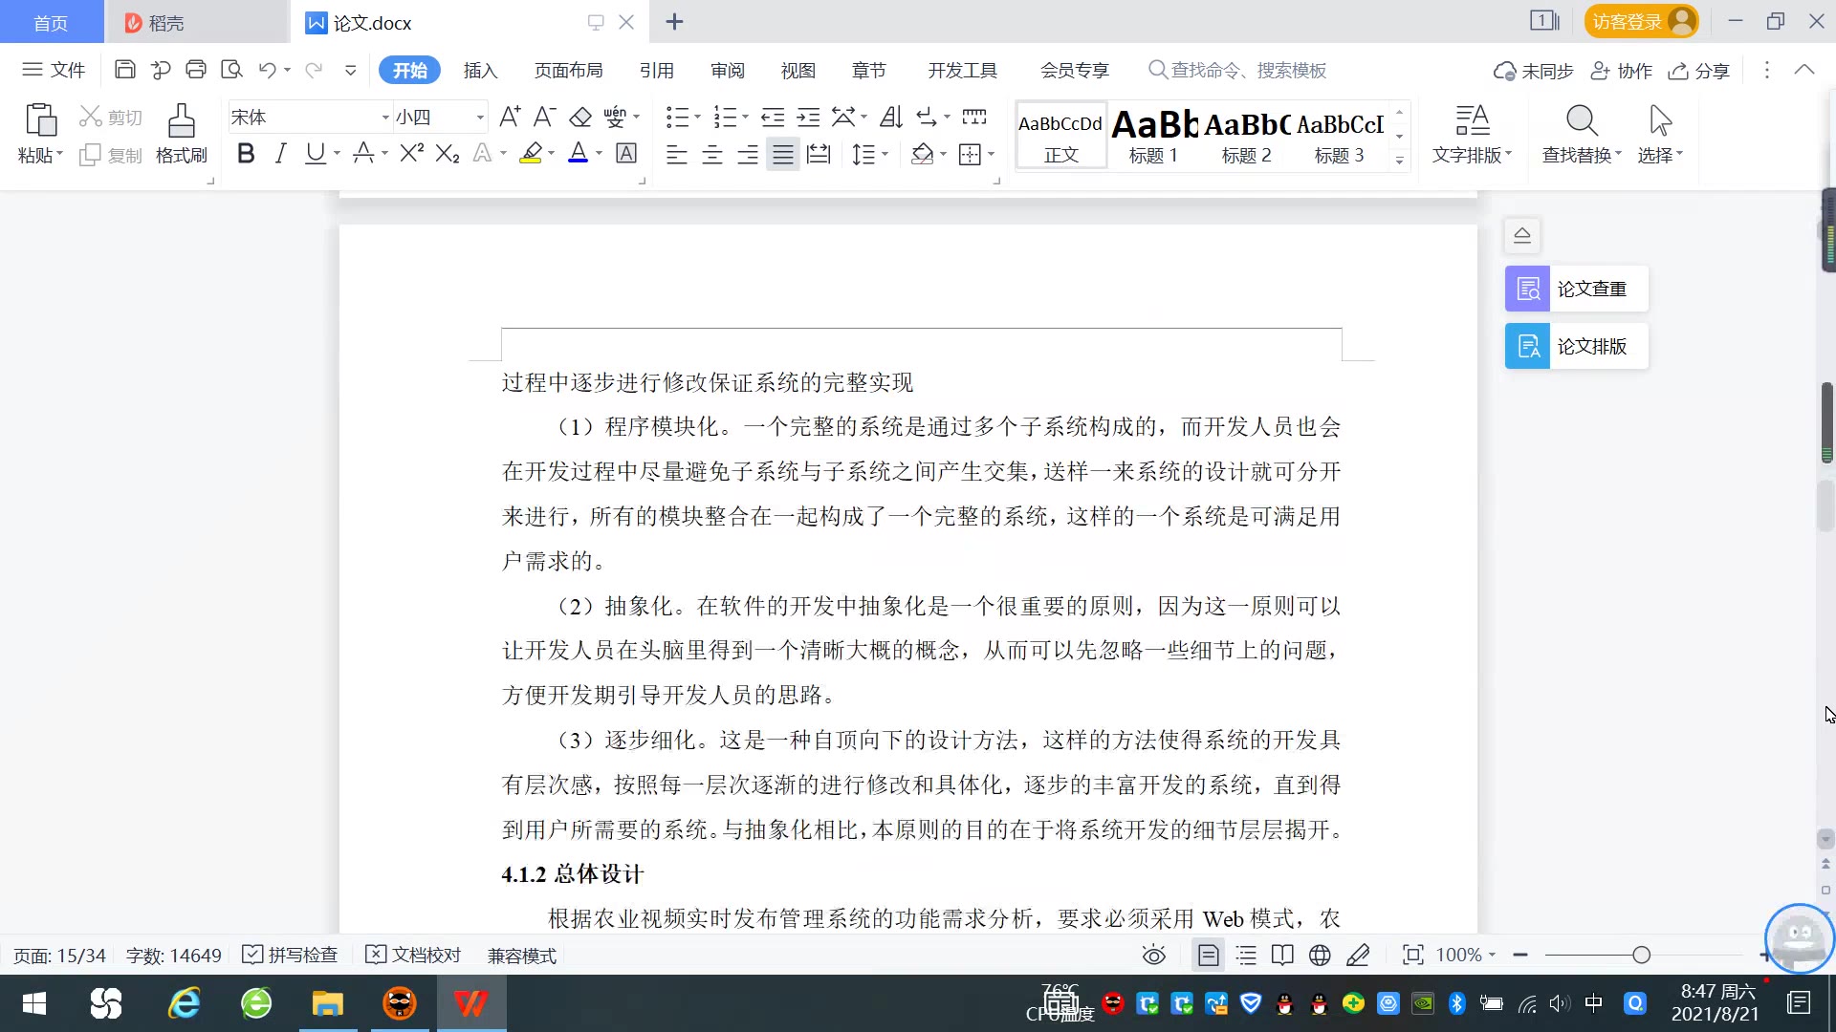
Task: Open the Sort tool in ribbon
Action: click(x=891, y=117)
